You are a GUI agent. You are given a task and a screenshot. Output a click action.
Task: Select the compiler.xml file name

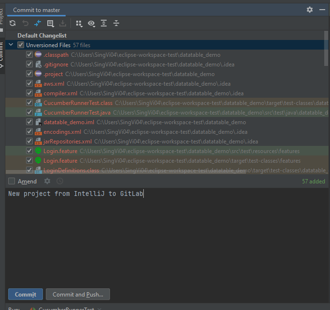pos(60,93)
